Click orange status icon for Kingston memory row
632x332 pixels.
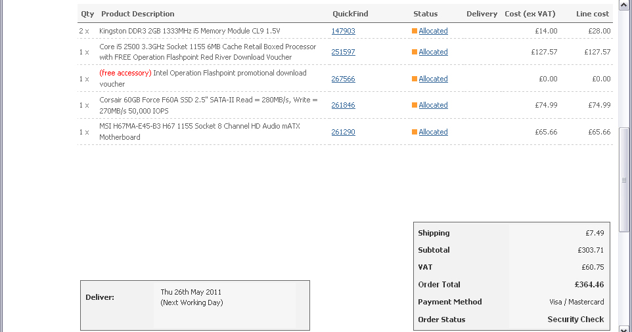(x=415, y=31)
